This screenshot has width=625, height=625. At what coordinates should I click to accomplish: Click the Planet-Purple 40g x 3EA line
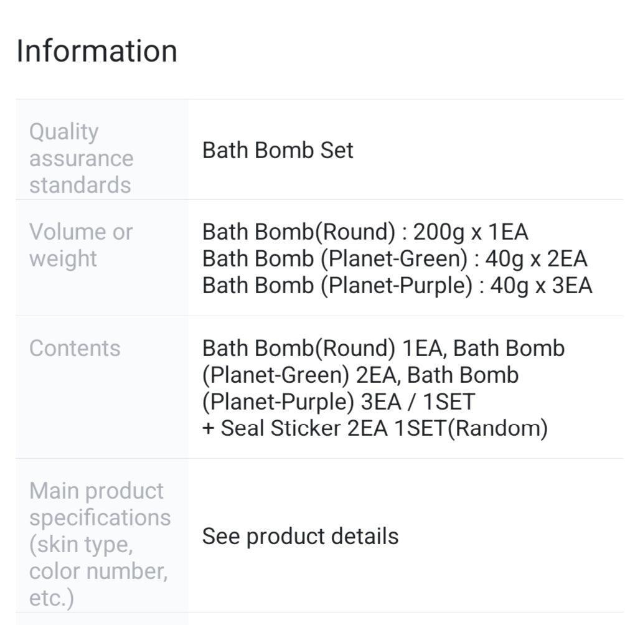(397, 285)
